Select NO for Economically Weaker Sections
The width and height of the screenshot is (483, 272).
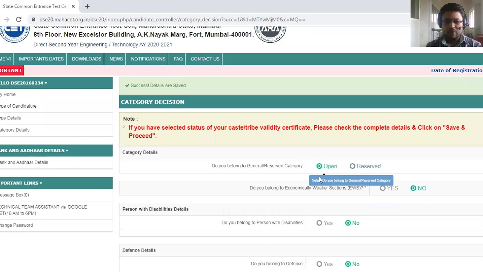coord(413,188)
